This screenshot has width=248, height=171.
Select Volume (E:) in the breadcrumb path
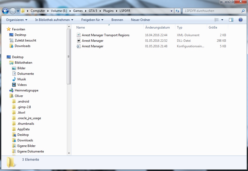point(59,11)
